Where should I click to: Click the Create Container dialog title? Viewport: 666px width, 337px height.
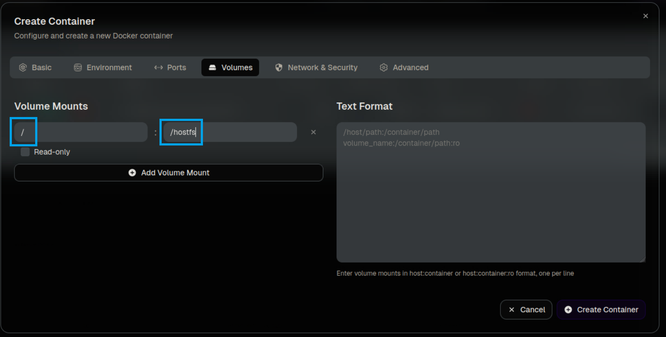pyautogui.click(x=54, y=21)
